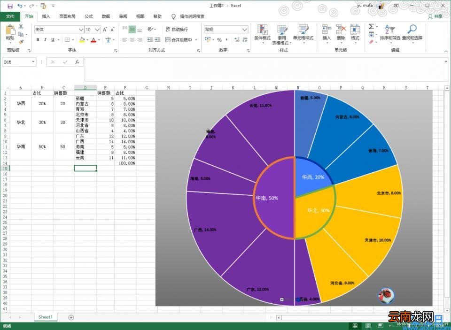Decrease indent in alignment group
This screenshot has height=330, width=451.
pos(150,40)
